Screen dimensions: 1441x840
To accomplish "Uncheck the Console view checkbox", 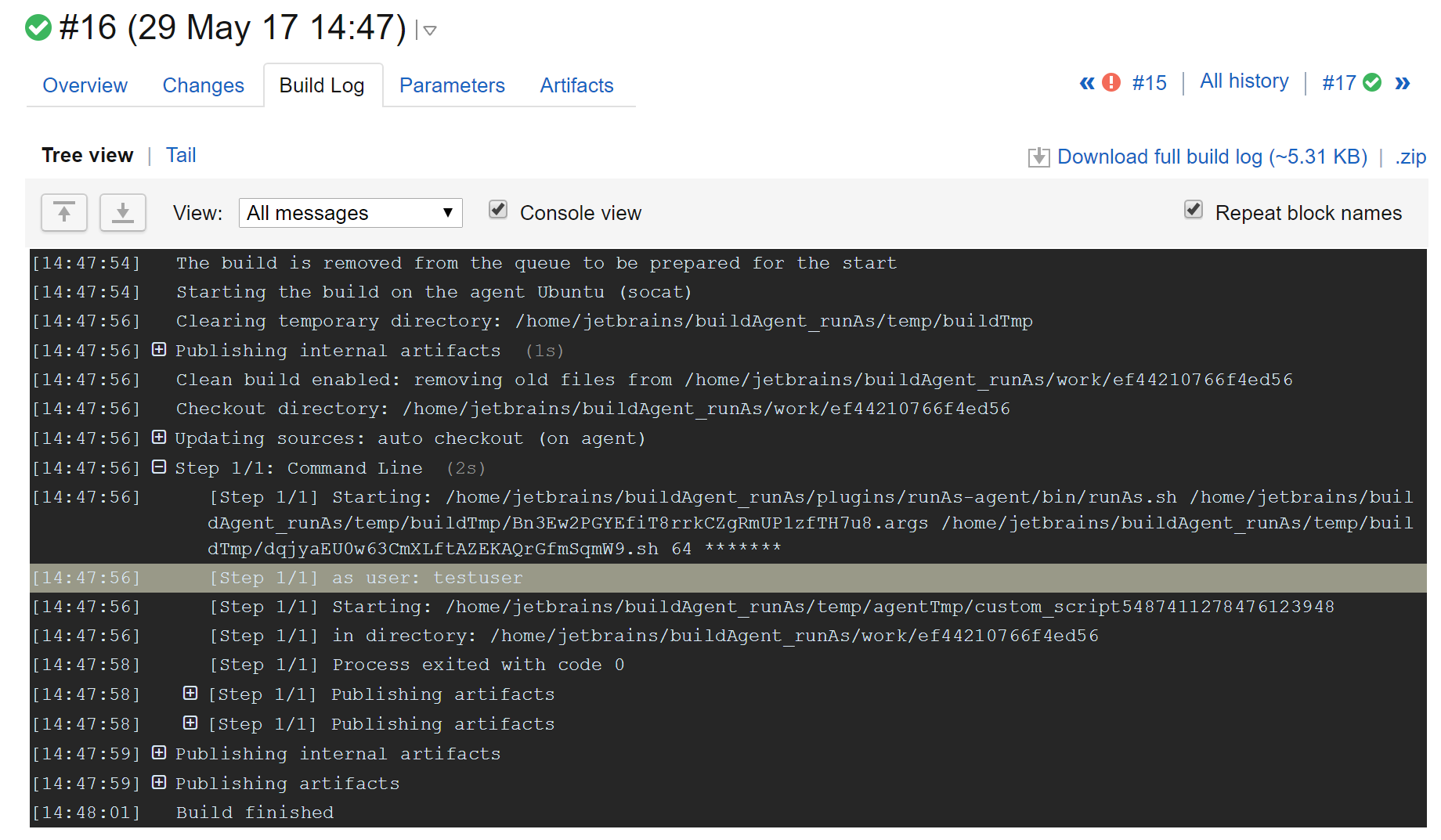I will (498, 210).
